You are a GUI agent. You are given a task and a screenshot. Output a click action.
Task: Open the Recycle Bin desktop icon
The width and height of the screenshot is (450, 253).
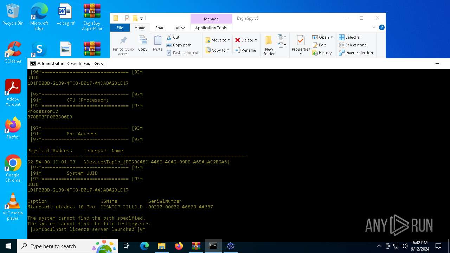coord(13,14)
